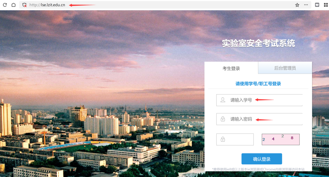The height and width of the screenshot is (177, 329).
Task: Click the lock icon in captcha field
Action: [x=223, y=139]
